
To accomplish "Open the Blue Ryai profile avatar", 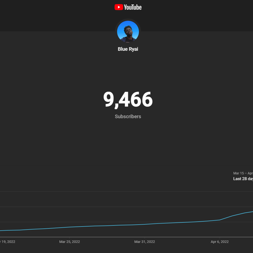I will [x=128, y=32].
